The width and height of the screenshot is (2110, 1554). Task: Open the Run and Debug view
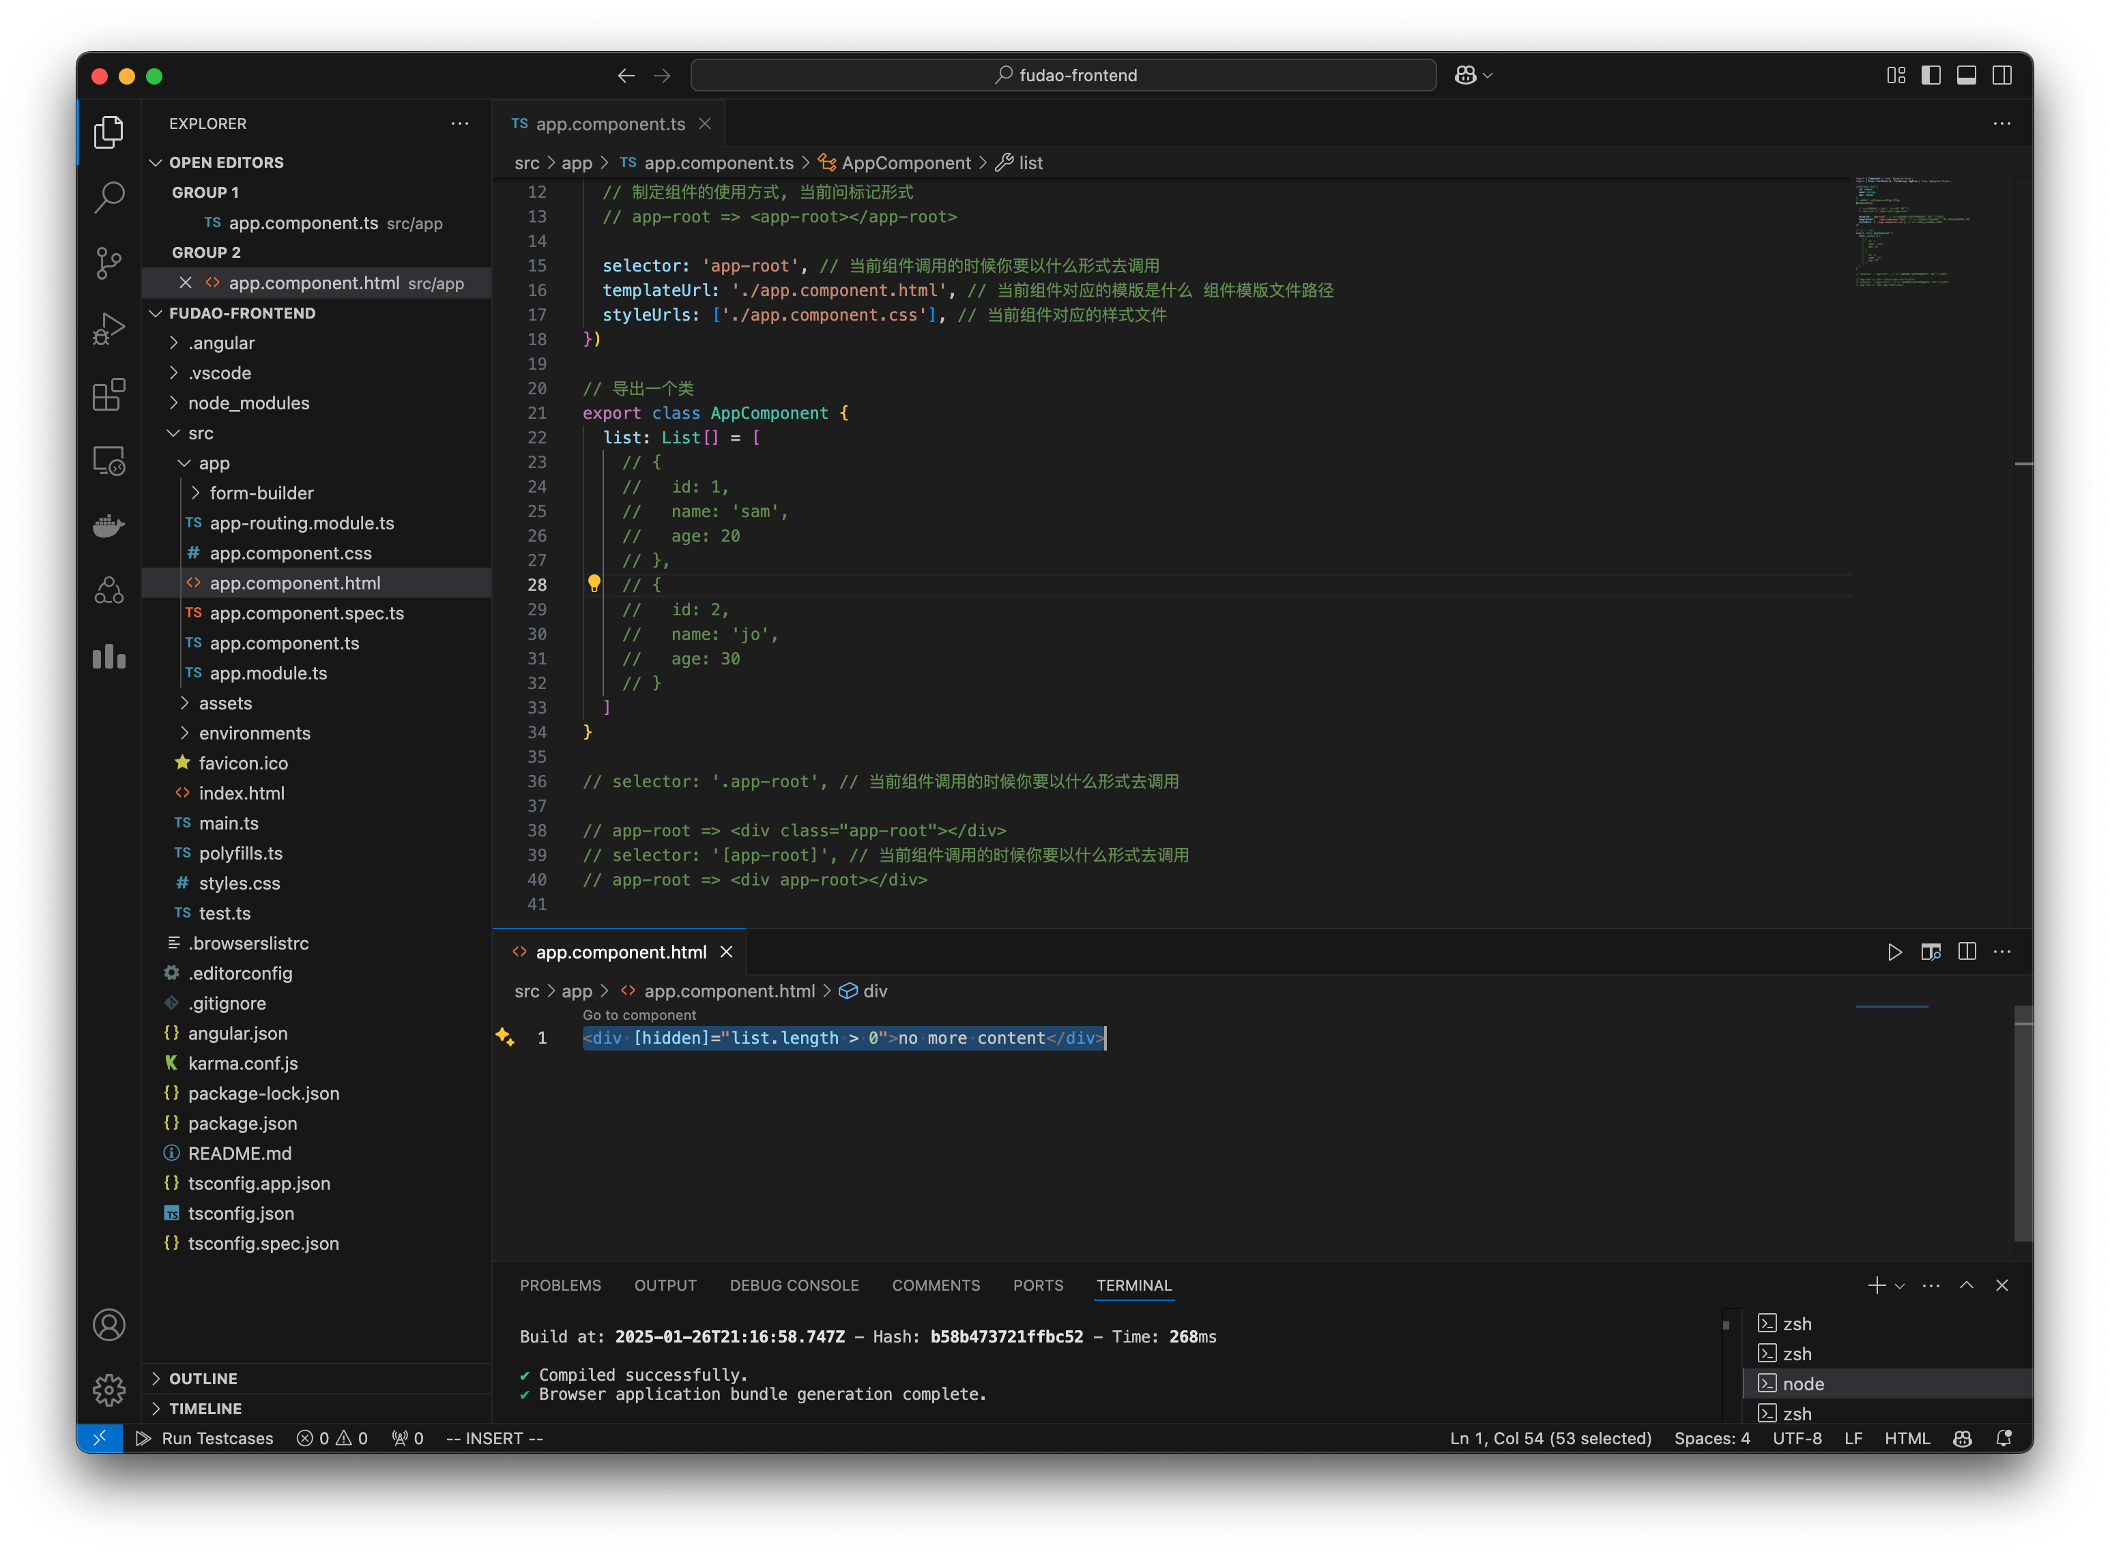click(x=109, y=327)
